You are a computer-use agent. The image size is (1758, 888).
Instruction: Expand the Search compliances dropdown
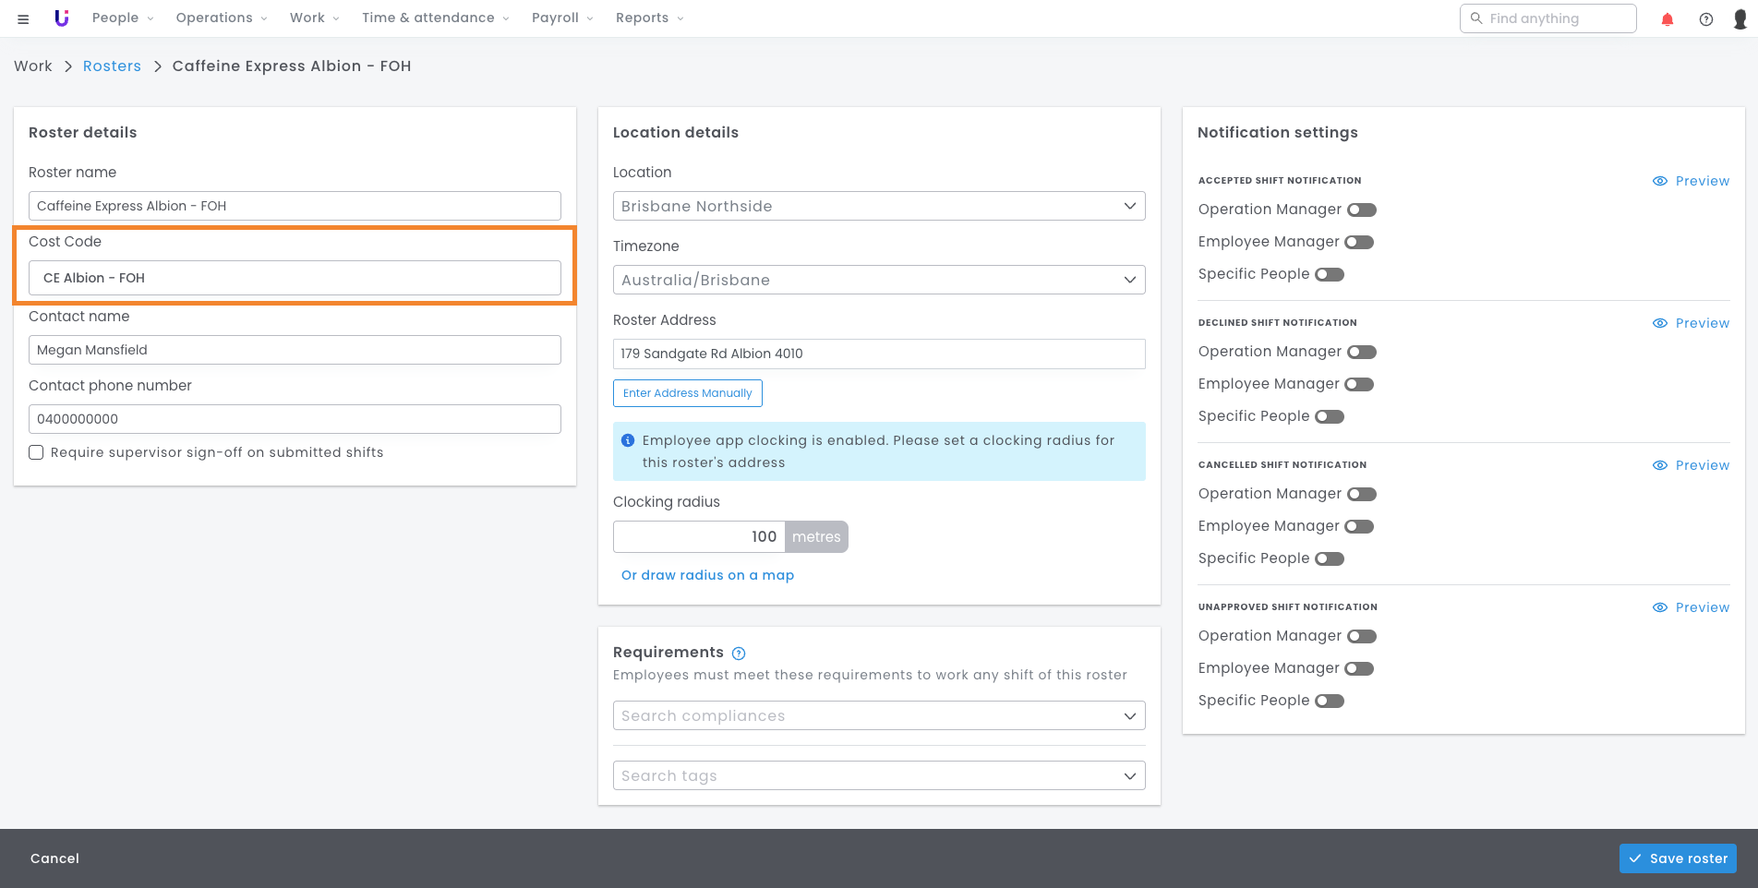coord(878,715)
